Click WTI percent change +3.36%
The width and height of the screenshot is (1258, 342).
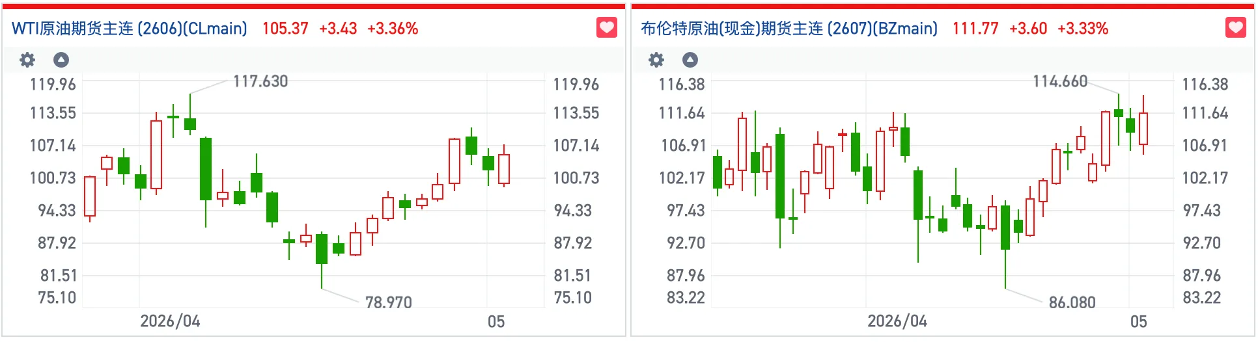393,29
